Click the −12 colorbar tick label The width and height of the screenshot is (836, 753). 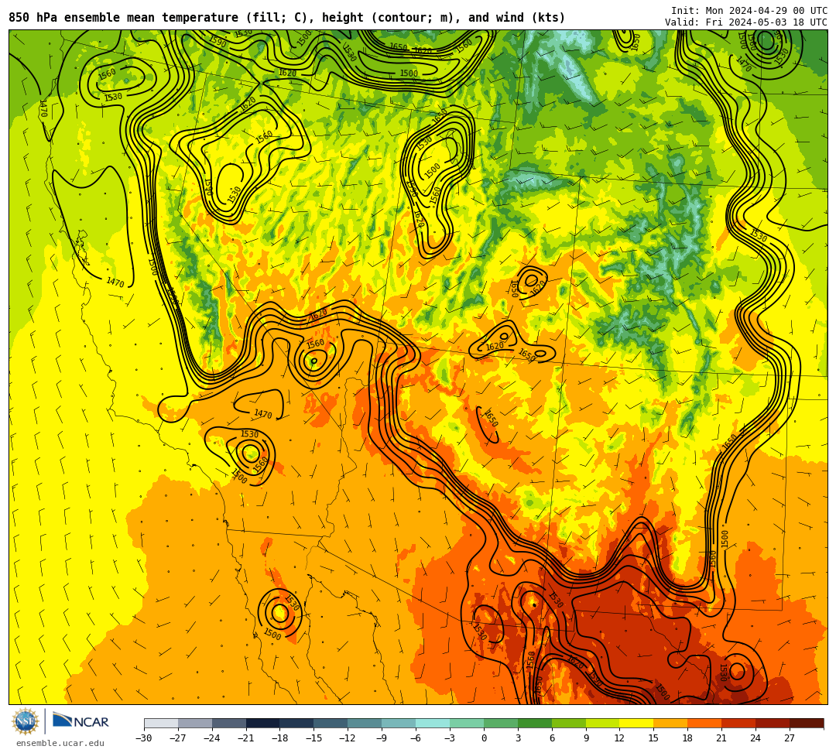pos(348,738)
